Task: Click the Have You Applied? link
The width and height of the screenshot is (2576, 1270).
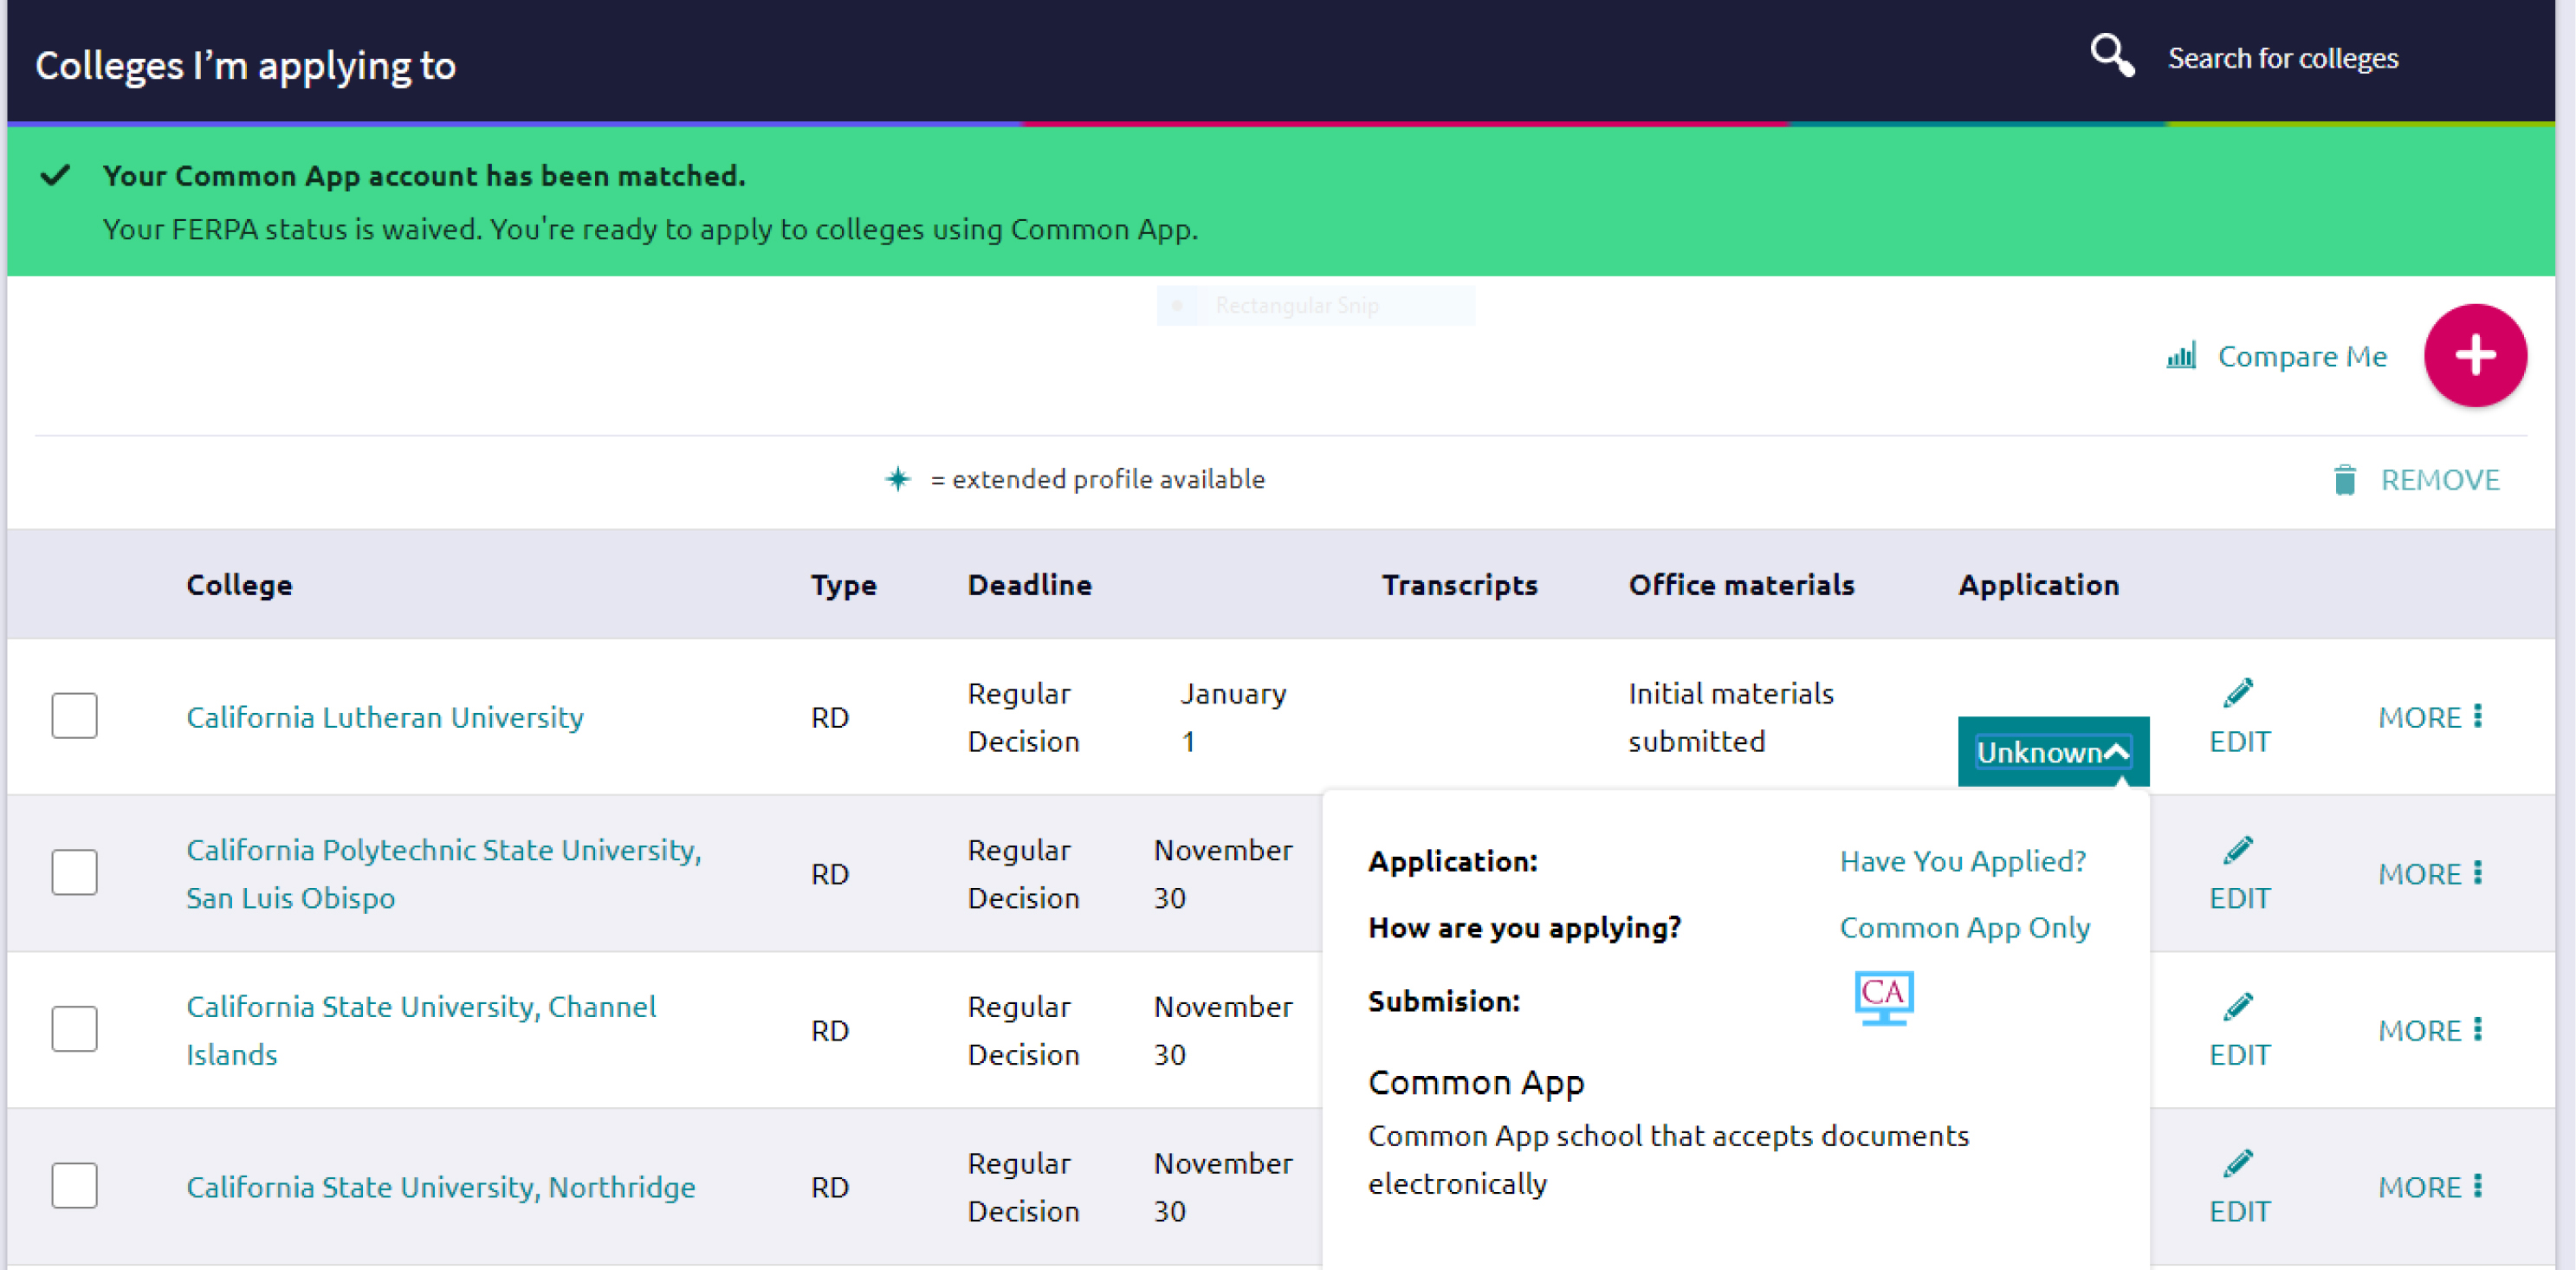Action: click(x=1962, y=861)
